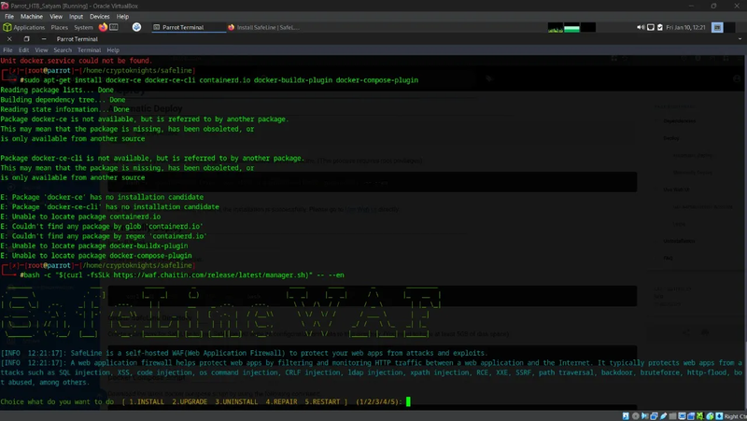The height and width of the screenshot is (421, 747).
Task: Minimize the Parrot Terminal window
Action: [x=44, y=39]
